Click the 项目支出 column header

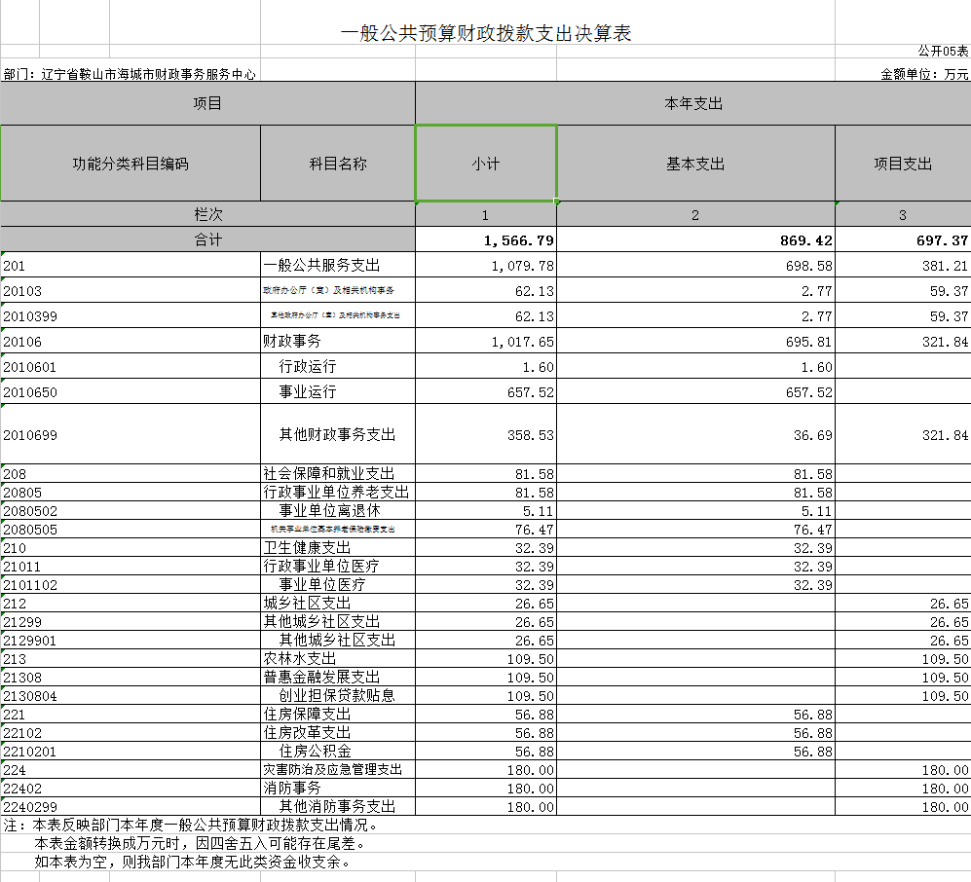click(x=903, y=164)
